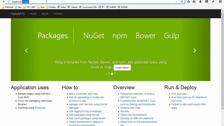The height and width of the screenshot is (126, 224).
Task: Open Add client packages using Bower link
Action: 87,118
